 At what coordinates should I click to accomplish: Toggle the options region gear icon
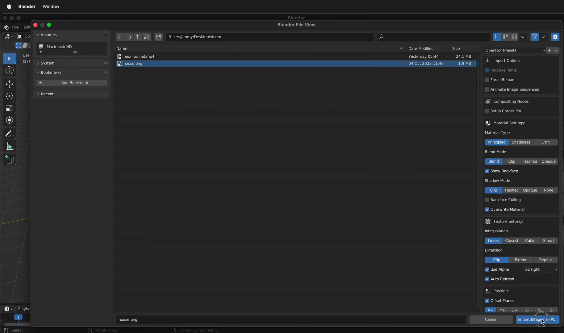coord(555,37)
